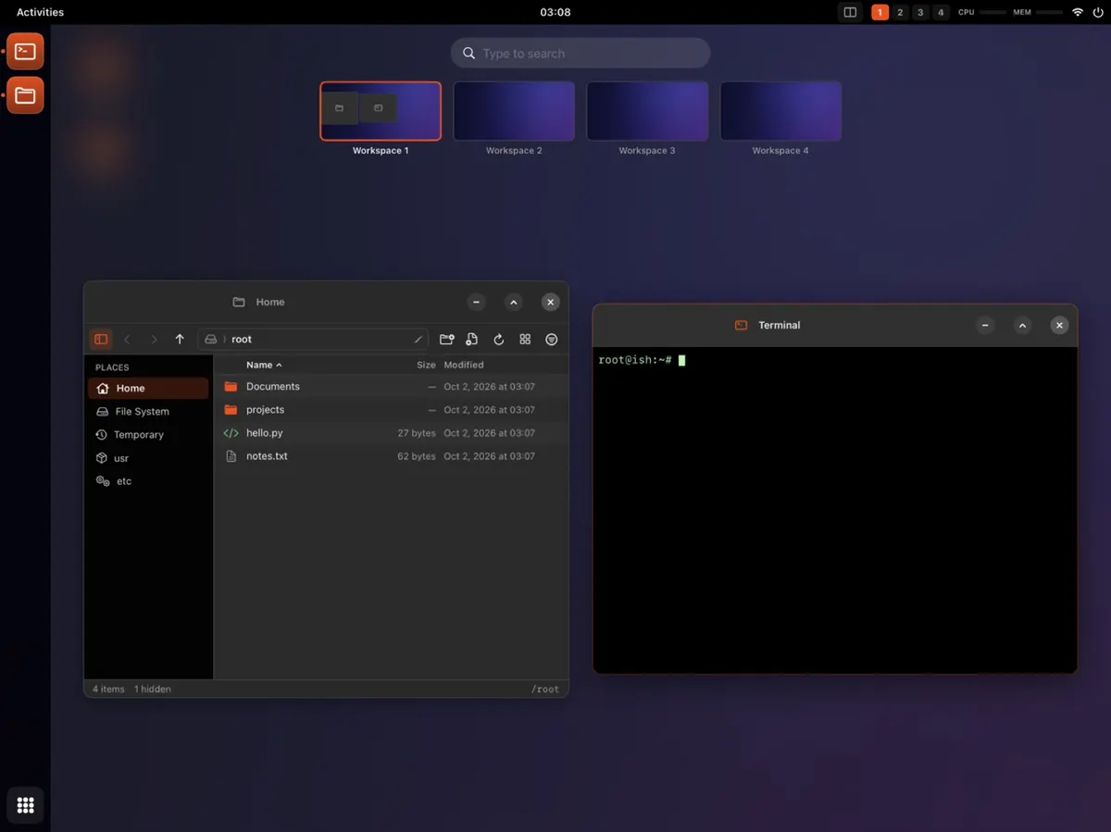
Task: Select the projects folder
Action: pos(391,410)
